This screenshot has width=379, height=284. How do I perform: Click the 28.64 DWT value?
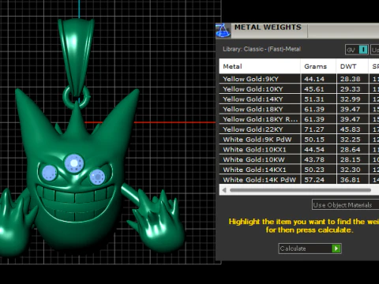tap(350, 149)
